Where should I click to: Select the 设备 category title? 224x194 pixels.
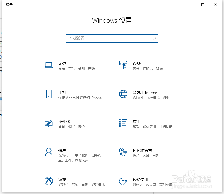point(136,64)
